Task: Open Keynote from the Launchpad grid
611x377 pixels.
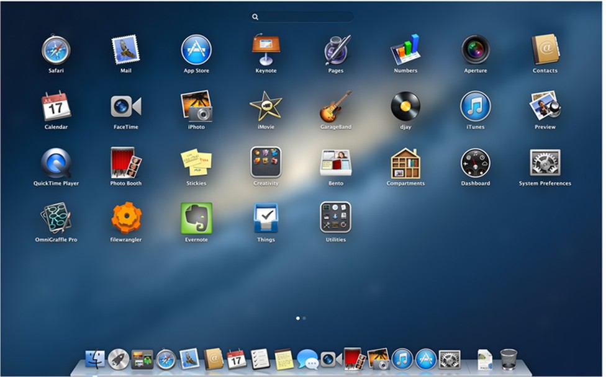Action: 266,50
